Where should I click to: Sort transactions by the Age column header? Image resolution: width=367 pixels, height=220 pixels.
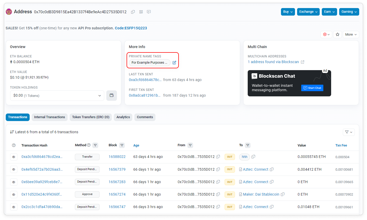(x=136, y=145)
